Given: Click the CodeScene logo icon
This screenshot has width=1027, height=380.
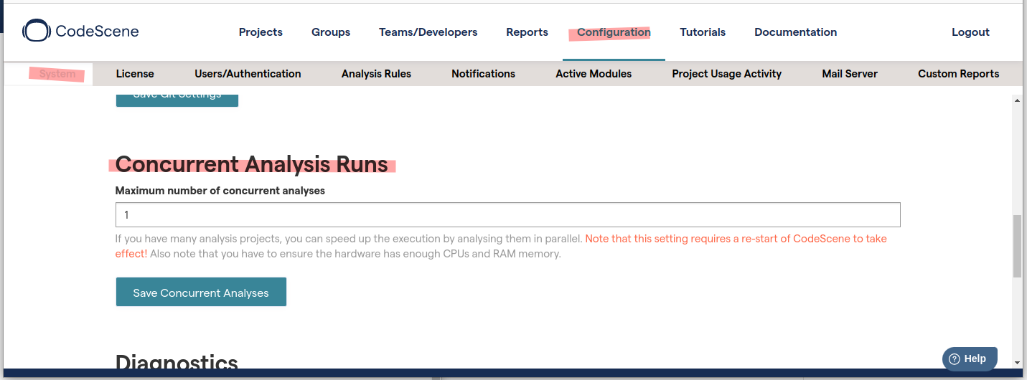Looking at the screenshot, I should (36, 31).
